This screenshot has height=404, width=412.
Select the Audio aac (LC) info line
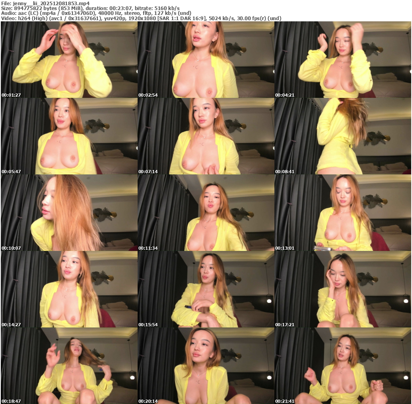click(x=96, y=13)
